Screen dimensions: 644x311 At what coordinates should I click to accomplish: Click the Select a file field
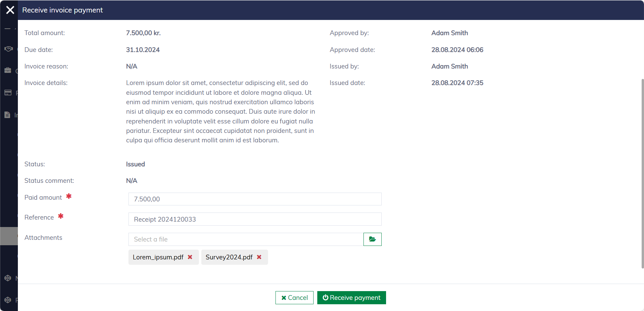pyautogui.click(x=245, y=239)
